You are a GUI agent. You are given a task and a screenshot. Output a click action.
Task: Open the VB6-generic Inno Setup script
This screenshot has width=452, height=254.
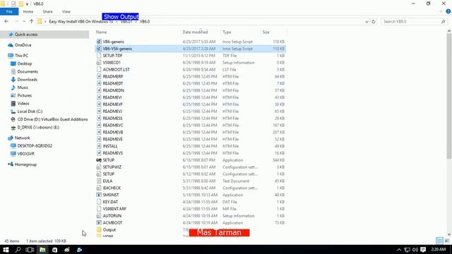[190, 42]
